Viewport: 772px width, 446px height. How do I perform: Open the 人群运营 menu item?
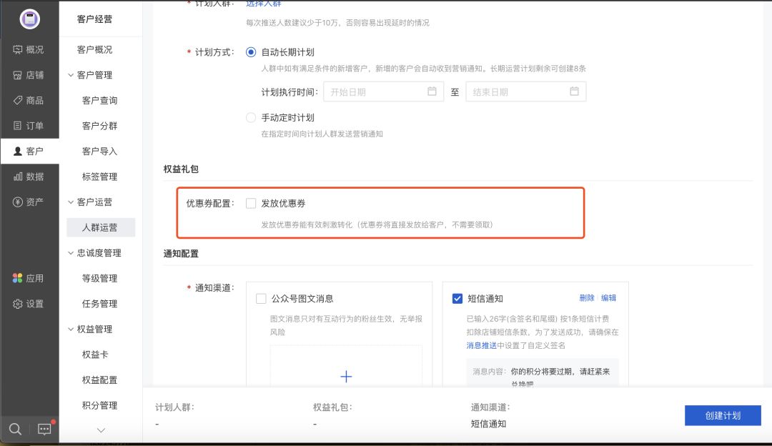(100, 227)
